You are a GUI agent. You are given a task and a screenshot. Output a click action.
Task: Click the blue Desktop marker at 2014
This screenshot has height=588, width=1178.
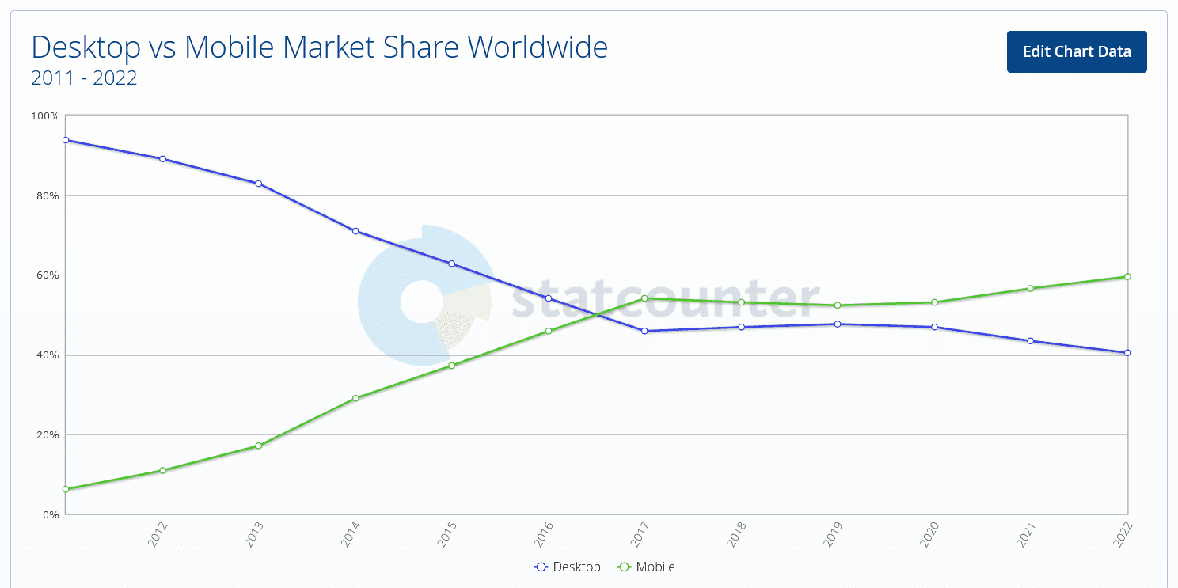pyautogui.click(x=355, y=231)
